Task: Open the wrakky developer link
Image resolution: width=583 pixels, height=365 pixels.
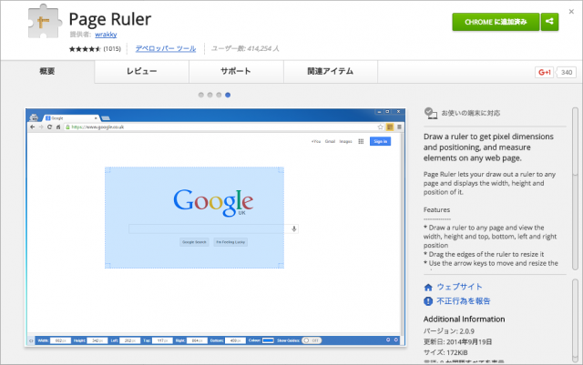Action: coord(106,35)
